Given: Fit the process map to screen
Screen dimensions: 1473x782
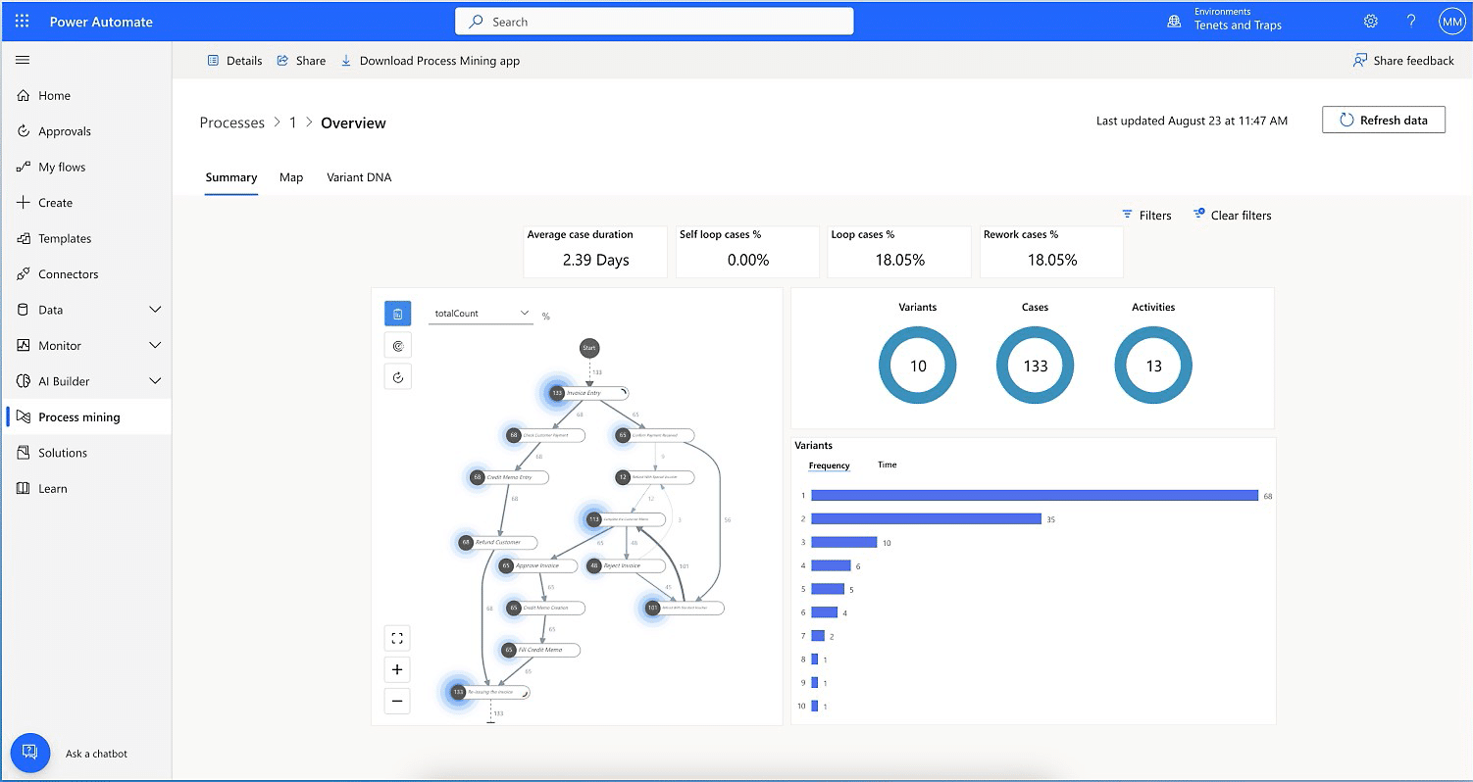Looking at the screenshot, I should click(397, 637).
